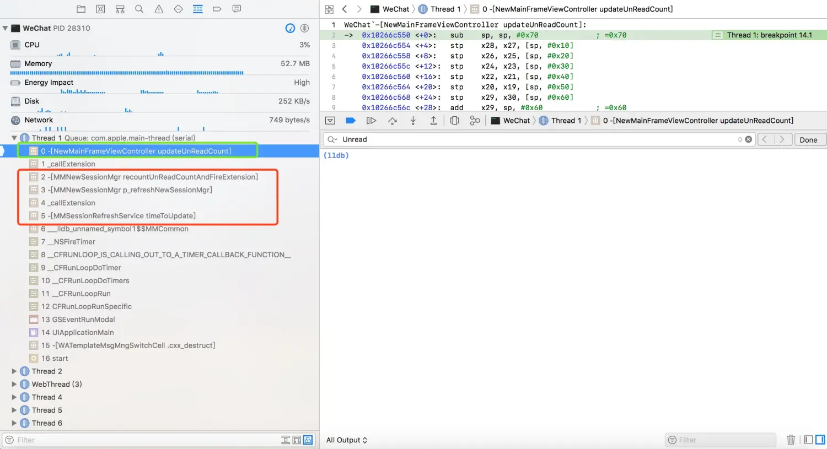Jump to previous search match
This screenshot has height=449, width=827.
pos(764,139)
